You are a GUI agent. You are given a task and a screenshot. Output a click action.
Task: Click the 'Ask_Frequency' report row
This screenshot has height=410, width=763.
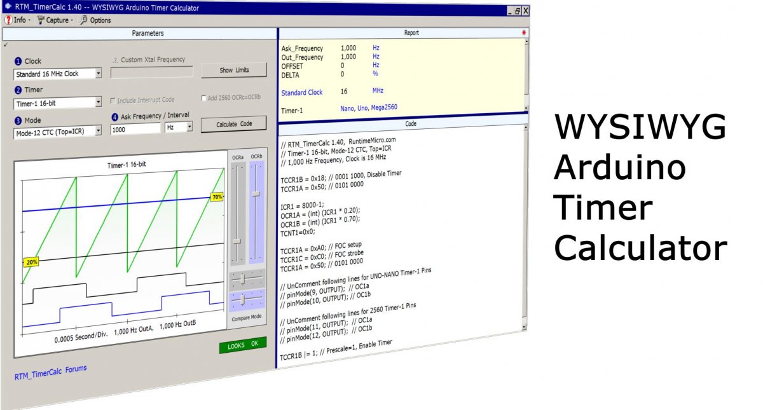(331, 48)
